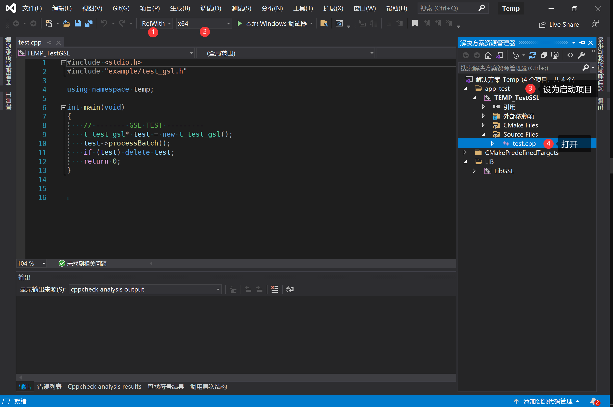The image size is (613, 407).
Task: Click Collapse All icon in Solution Explorer
Action: click(x=544, y=55)
